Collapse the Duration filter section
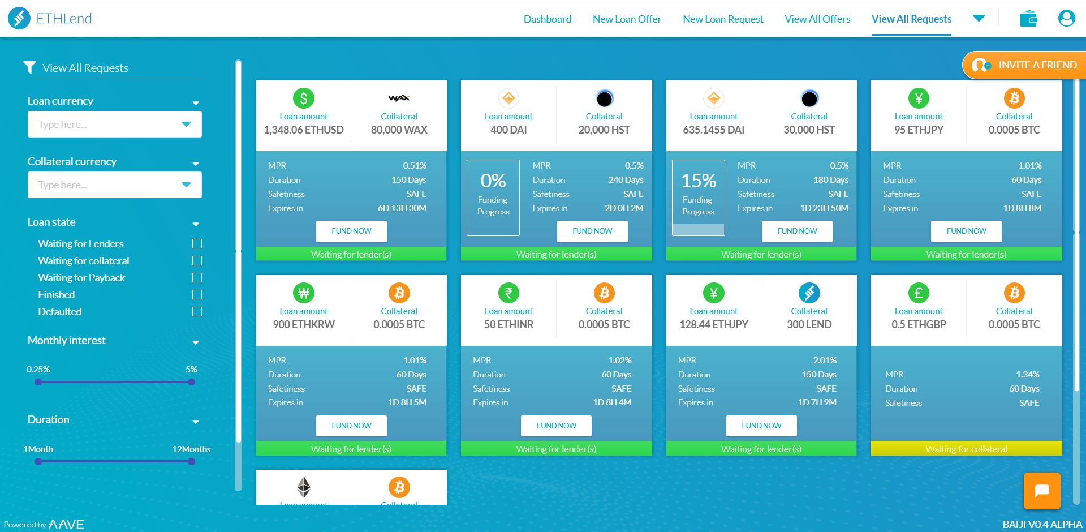Image resolution: width=1086 pixels, height=532 pixels. coord(196,422)
